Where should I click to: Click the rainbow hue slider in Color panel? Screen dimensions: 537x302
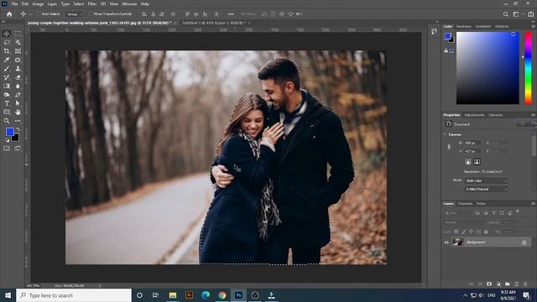(x=529, y=68)
